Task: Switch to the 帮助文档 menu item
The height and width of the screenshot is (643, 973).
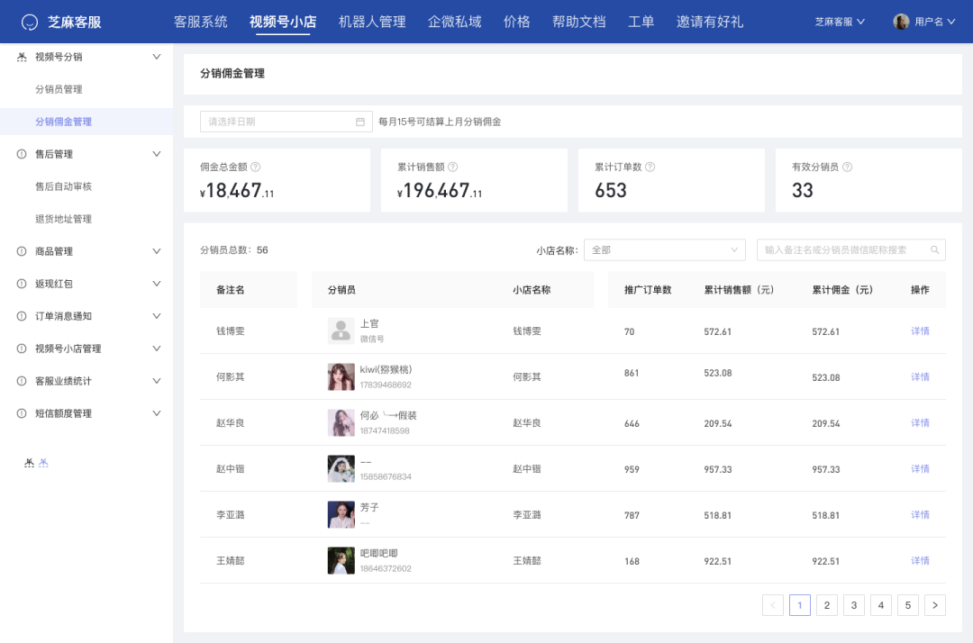Action: [579, 21]
